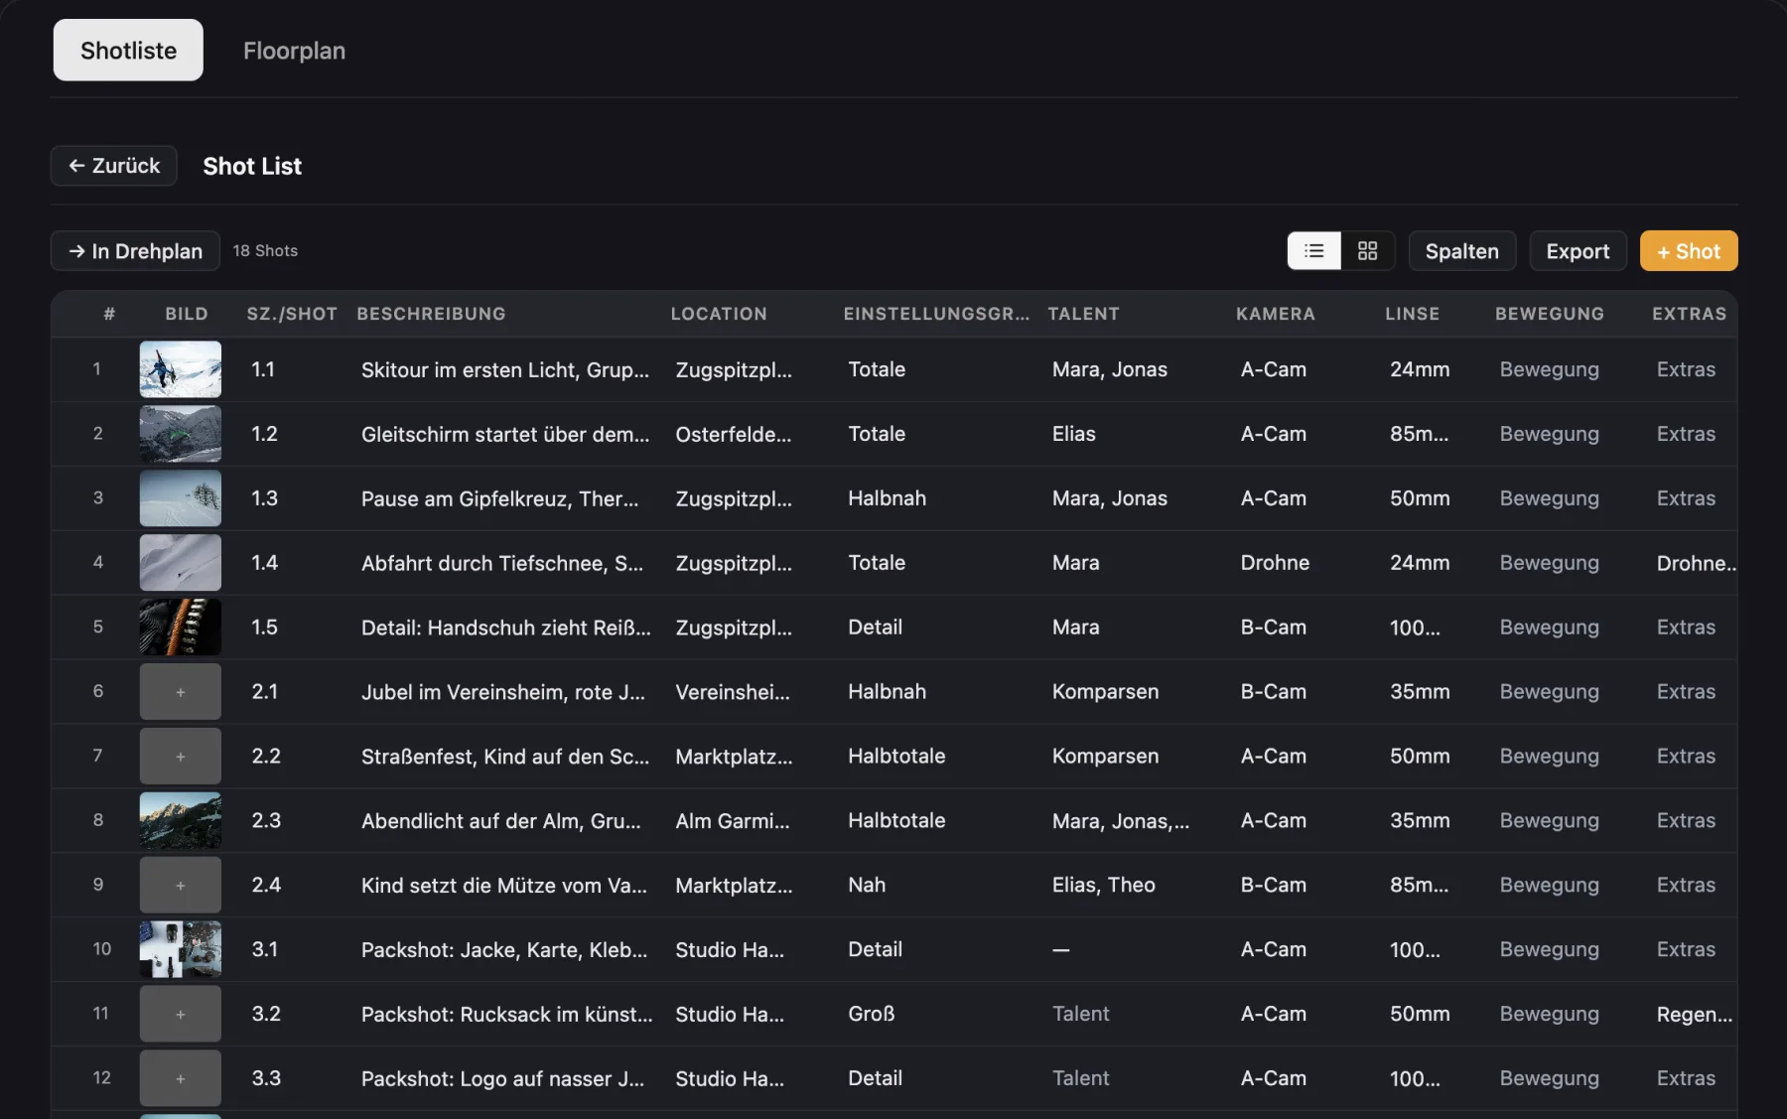
Task: Open the Floorplan tab
Action: coord(294,51)
